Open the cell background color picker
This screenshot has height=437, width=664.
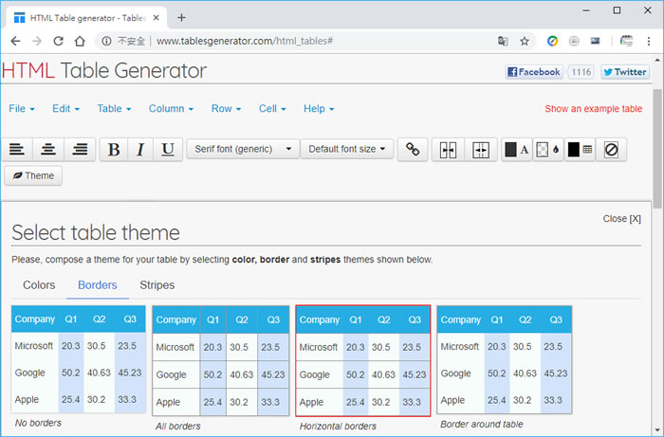tap(548, 150)
